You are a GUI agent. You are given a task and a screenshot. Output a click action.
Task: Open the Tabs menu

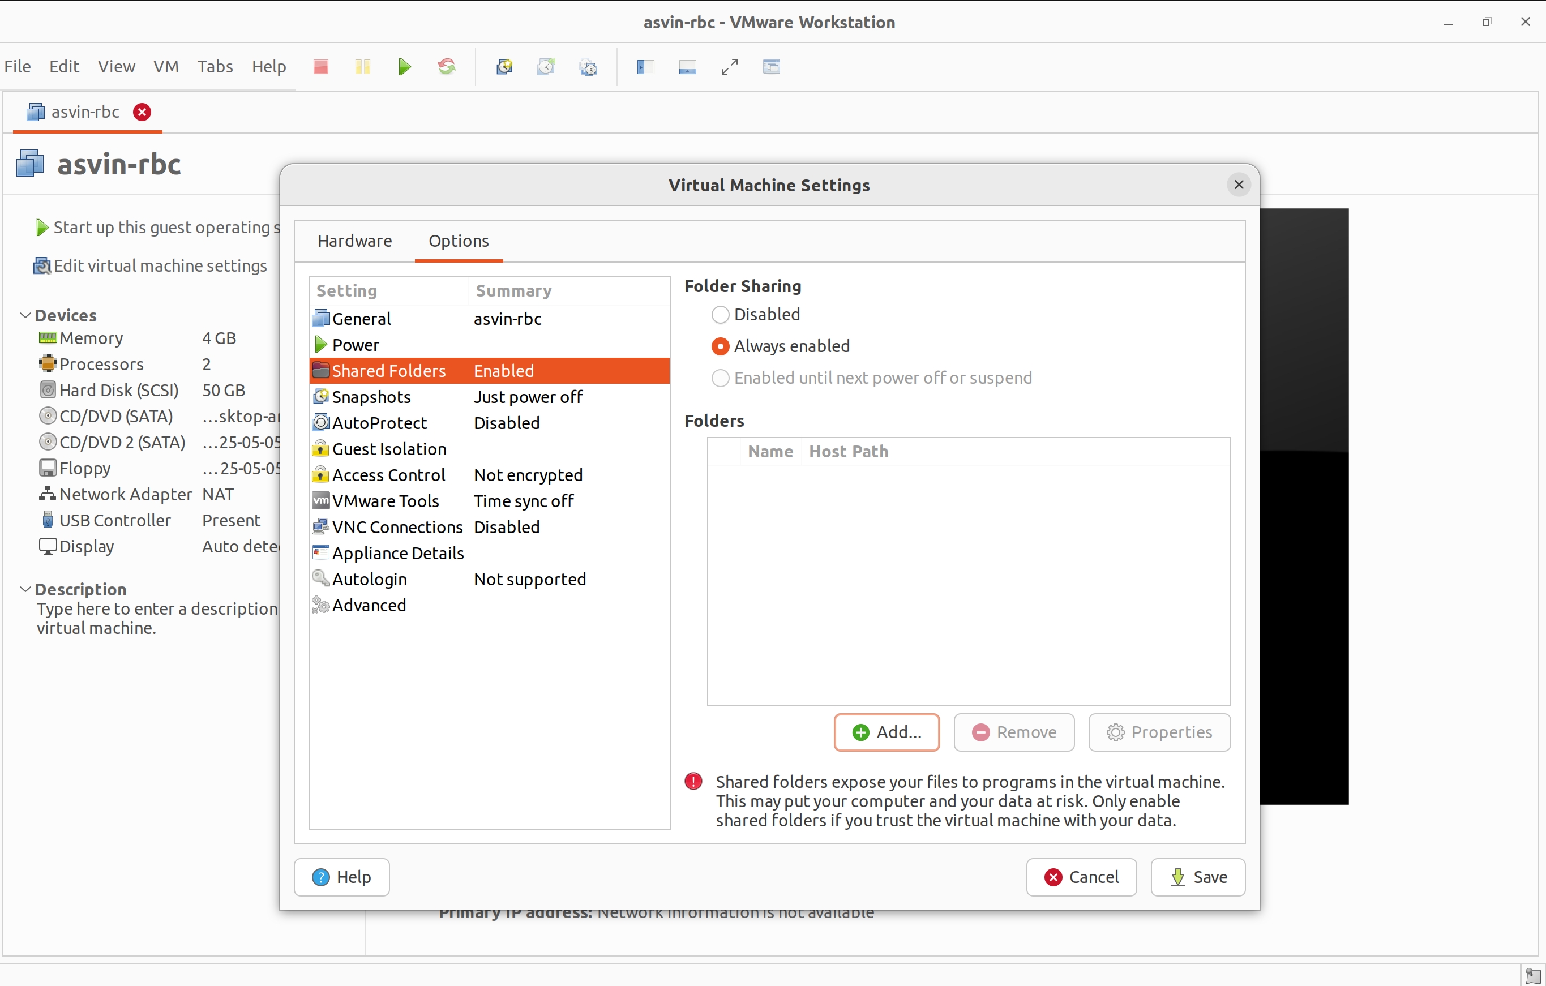(215, 67)
